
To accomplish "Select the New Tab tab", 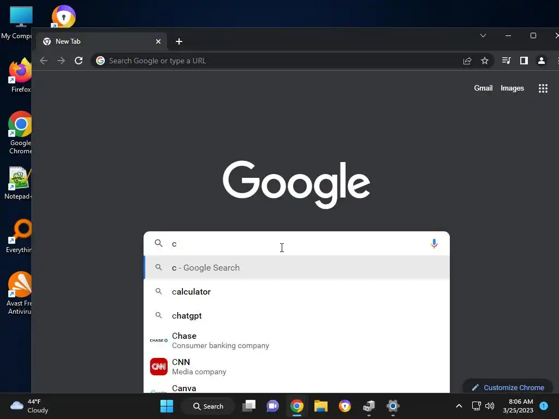I will pyautogui.click(x=102, y=41).
